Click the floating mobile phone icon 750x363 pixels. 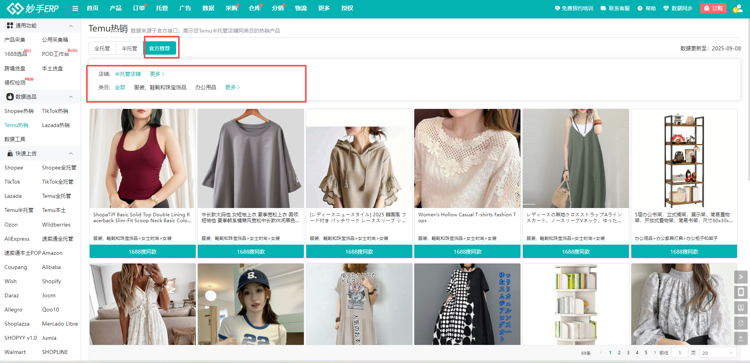[741, 292]
